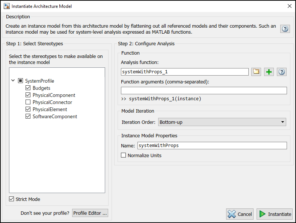Viewport: 296px width, 223px height.
Task: Uncheck the PhysicalComponent stereotype
Action: click(x=28, y=95)
